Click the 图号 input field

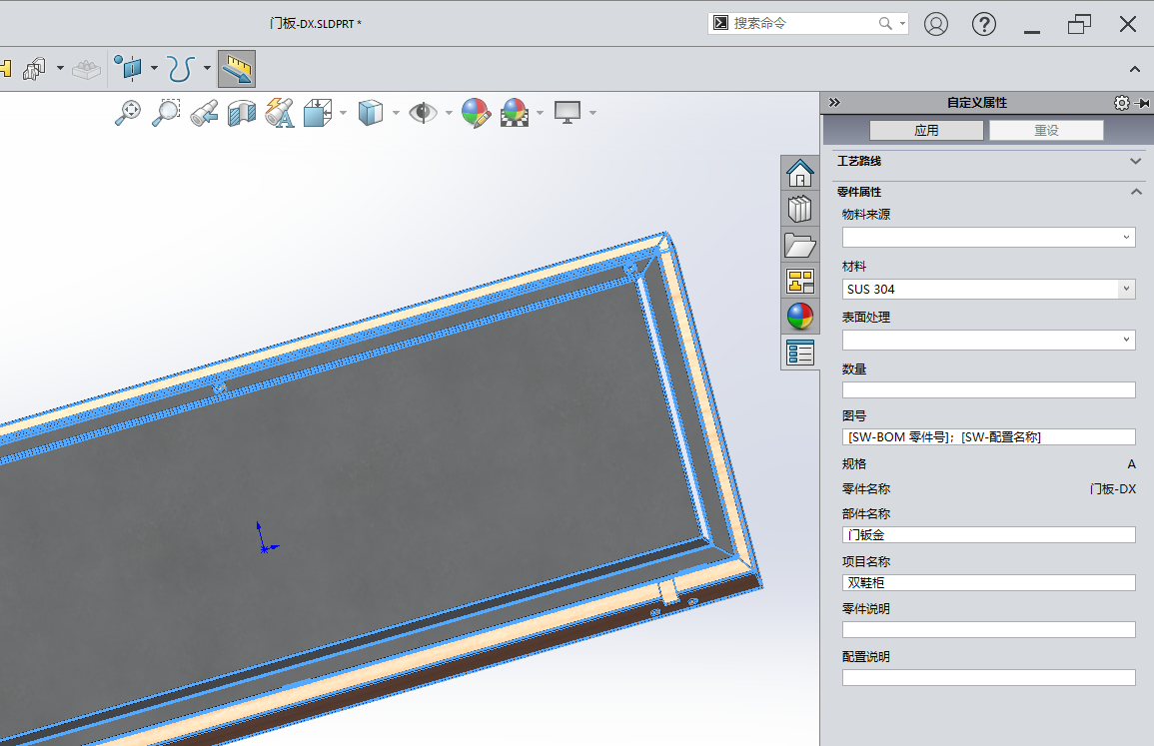988,437
